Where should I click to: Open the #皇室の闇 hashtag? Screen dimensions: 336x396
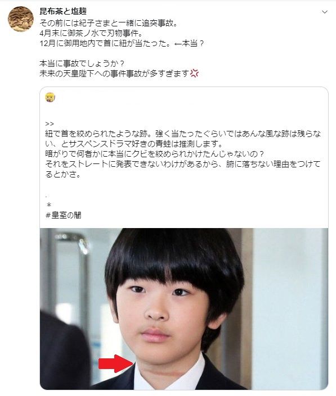[x=63, y=215]
